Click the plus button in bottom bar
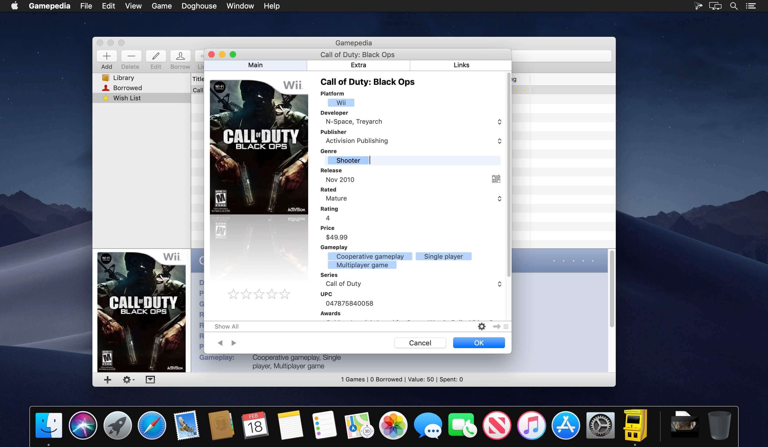This screenshot has height=447, width=768. point(107,380)
